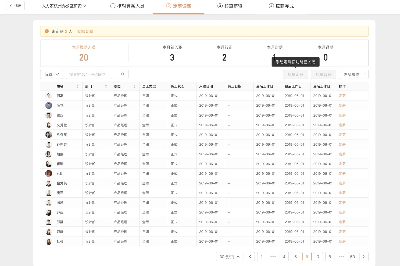Open the 筛选 filter dropdown
This screenshot has width=400, height=266.
click(52, 74)
